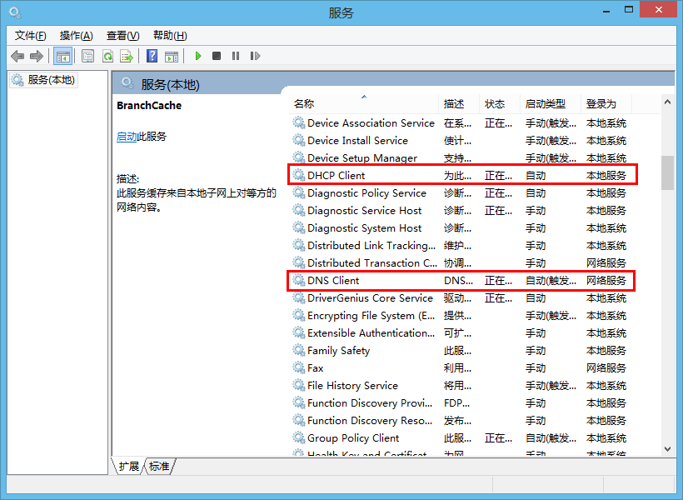
Task: Switch to the 标准 tab at the bottom
Action: (159, 467)
